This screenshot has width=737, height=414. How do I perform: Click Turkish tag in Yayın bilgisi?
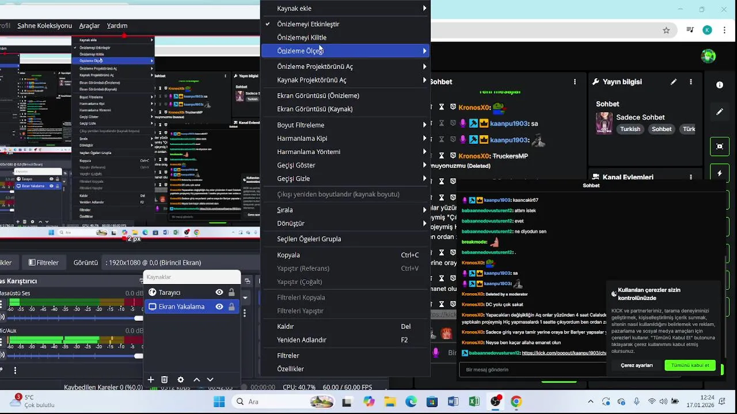630,129
